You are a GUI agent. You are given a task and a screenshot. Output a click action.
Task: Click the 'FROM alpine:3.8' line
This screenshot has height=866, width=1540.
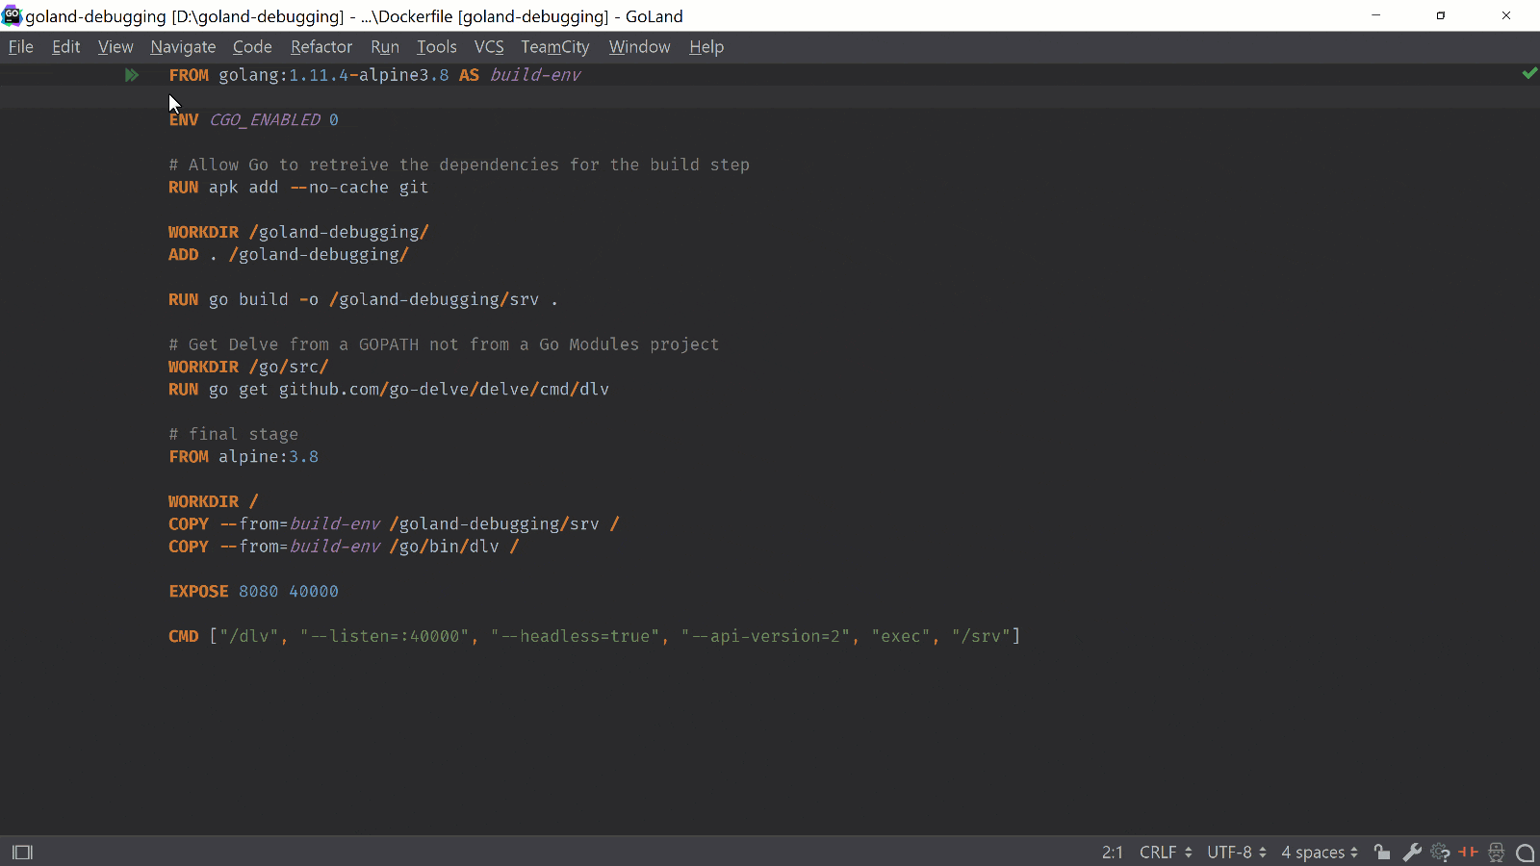(244, 457)
